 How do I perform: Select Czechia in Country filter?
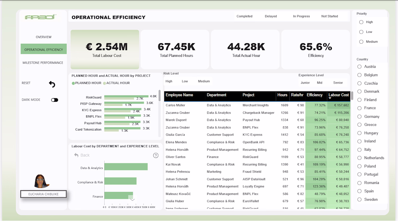(359, 83)
